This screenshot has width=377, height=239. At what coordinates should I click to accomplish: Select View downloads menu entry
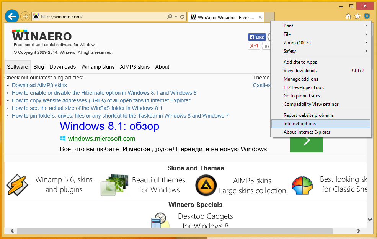click(x=321, y=71)
